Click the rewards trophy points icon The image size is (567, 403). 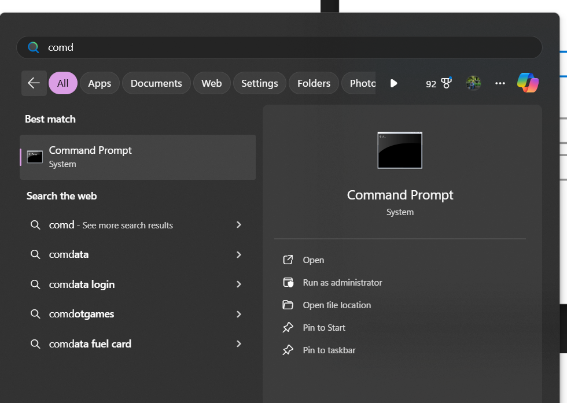click(446, 83)
